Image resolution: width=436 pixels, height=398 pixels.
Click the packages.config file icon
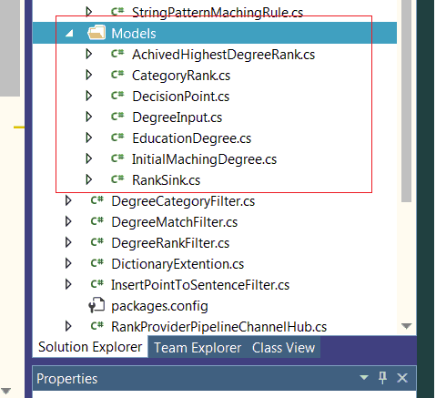(x=96, y=305)
